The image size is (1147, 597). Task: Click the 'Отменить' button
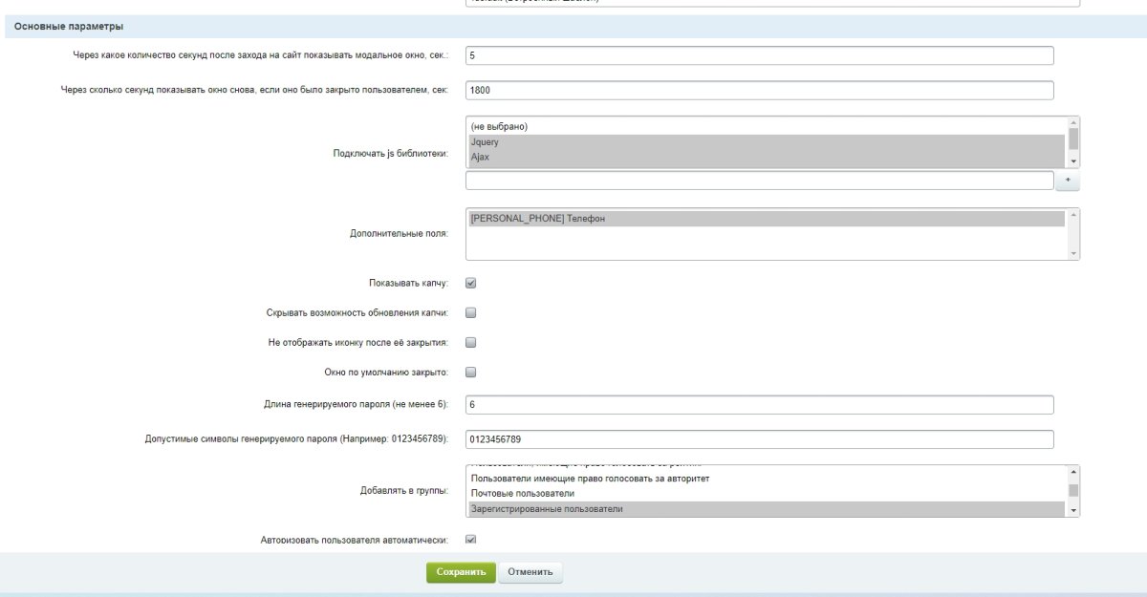coord(530,572)
